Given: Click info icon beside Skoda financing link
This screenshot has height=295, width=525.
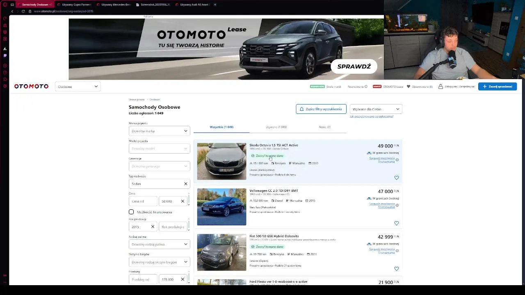Looking at the screenshot, I should [x=397, y=160].
